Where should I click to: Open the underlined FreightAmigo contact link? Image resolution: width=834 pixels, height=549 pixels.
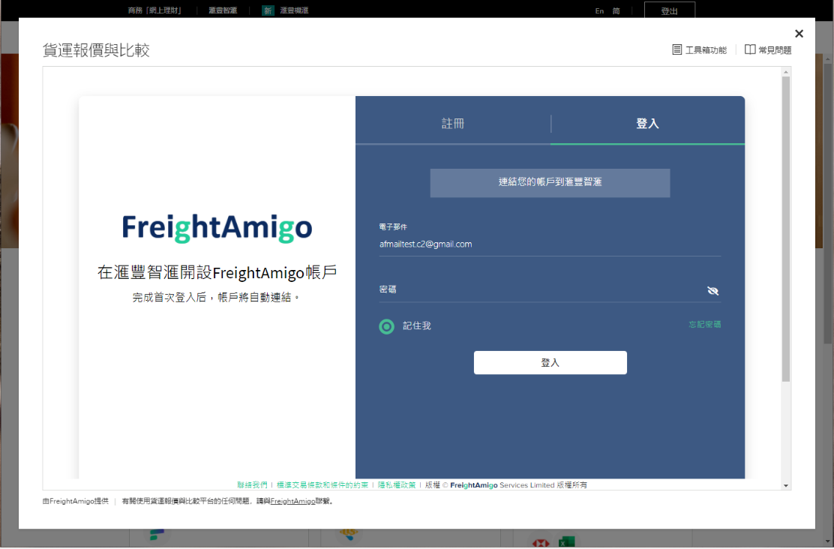[x=292, y=501]
